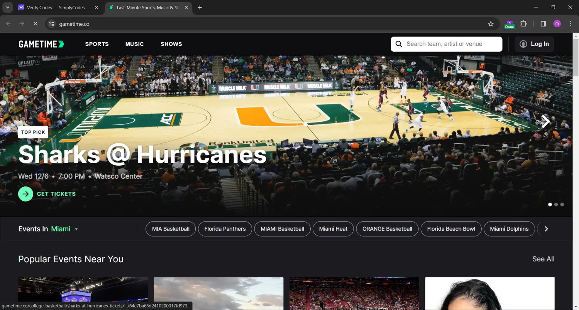Screen dimensions: 579x310
Task: Close the Verify Codes SimplyCodes tab
Action: pos(96,8)
